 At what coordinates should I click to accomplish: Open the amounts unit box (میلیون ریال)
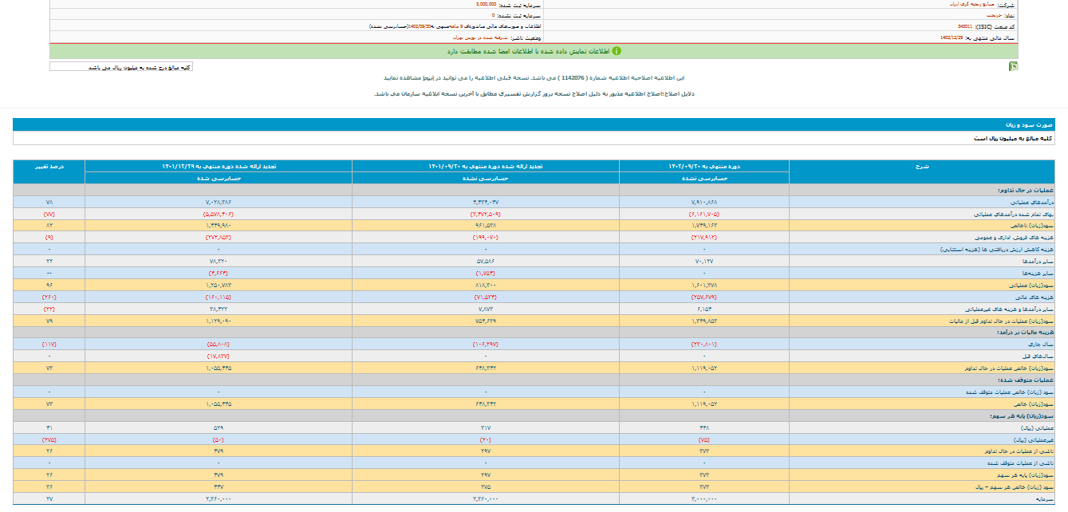coord(120,67)
